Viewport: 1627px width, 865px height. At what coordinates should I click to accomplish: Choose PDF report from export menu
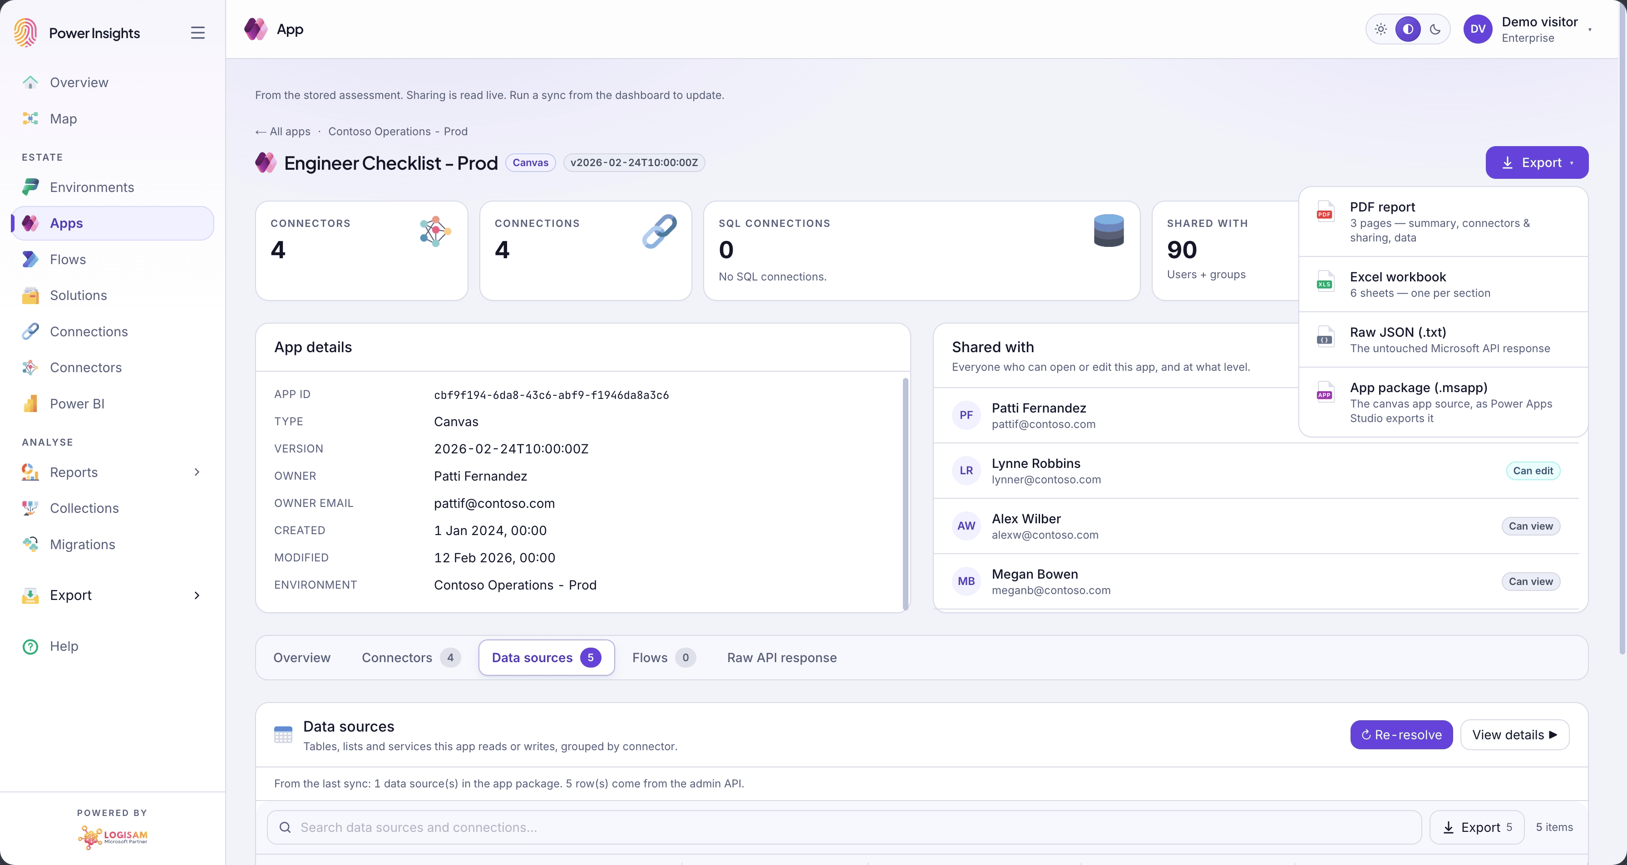coord(1443,221)
